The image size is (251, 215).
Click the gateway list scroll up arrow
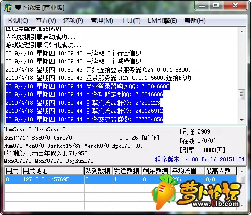pos(242,171)
